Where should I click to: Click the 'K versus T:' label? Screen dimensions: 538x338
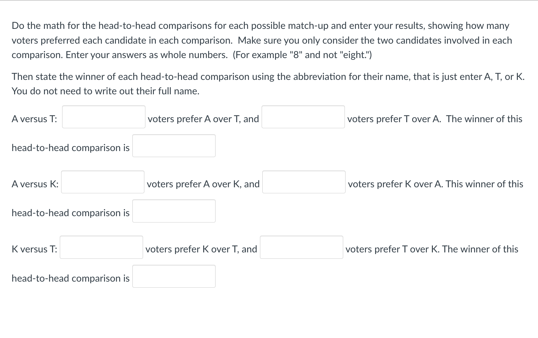(34, 249)
